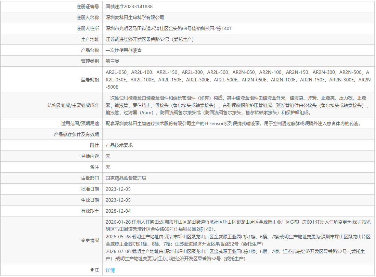Select the 无 value in the 其他内容 row
376x277 pixels.
tap(108, 156)
